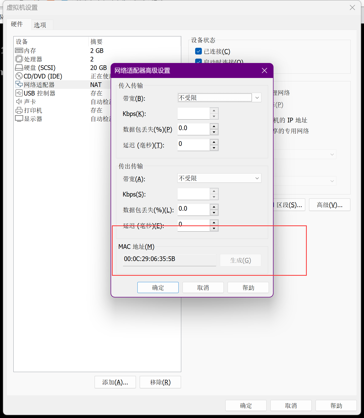Click the outgoing Kbps(S) input field
This screenshot has width=364, height=418.
click(x=194, y=194)
